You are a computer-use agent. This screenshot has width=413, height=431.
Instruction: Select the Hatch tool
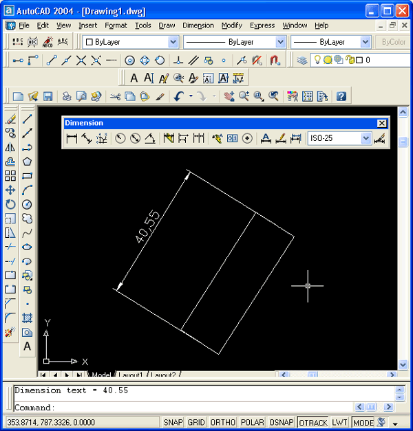28,318
